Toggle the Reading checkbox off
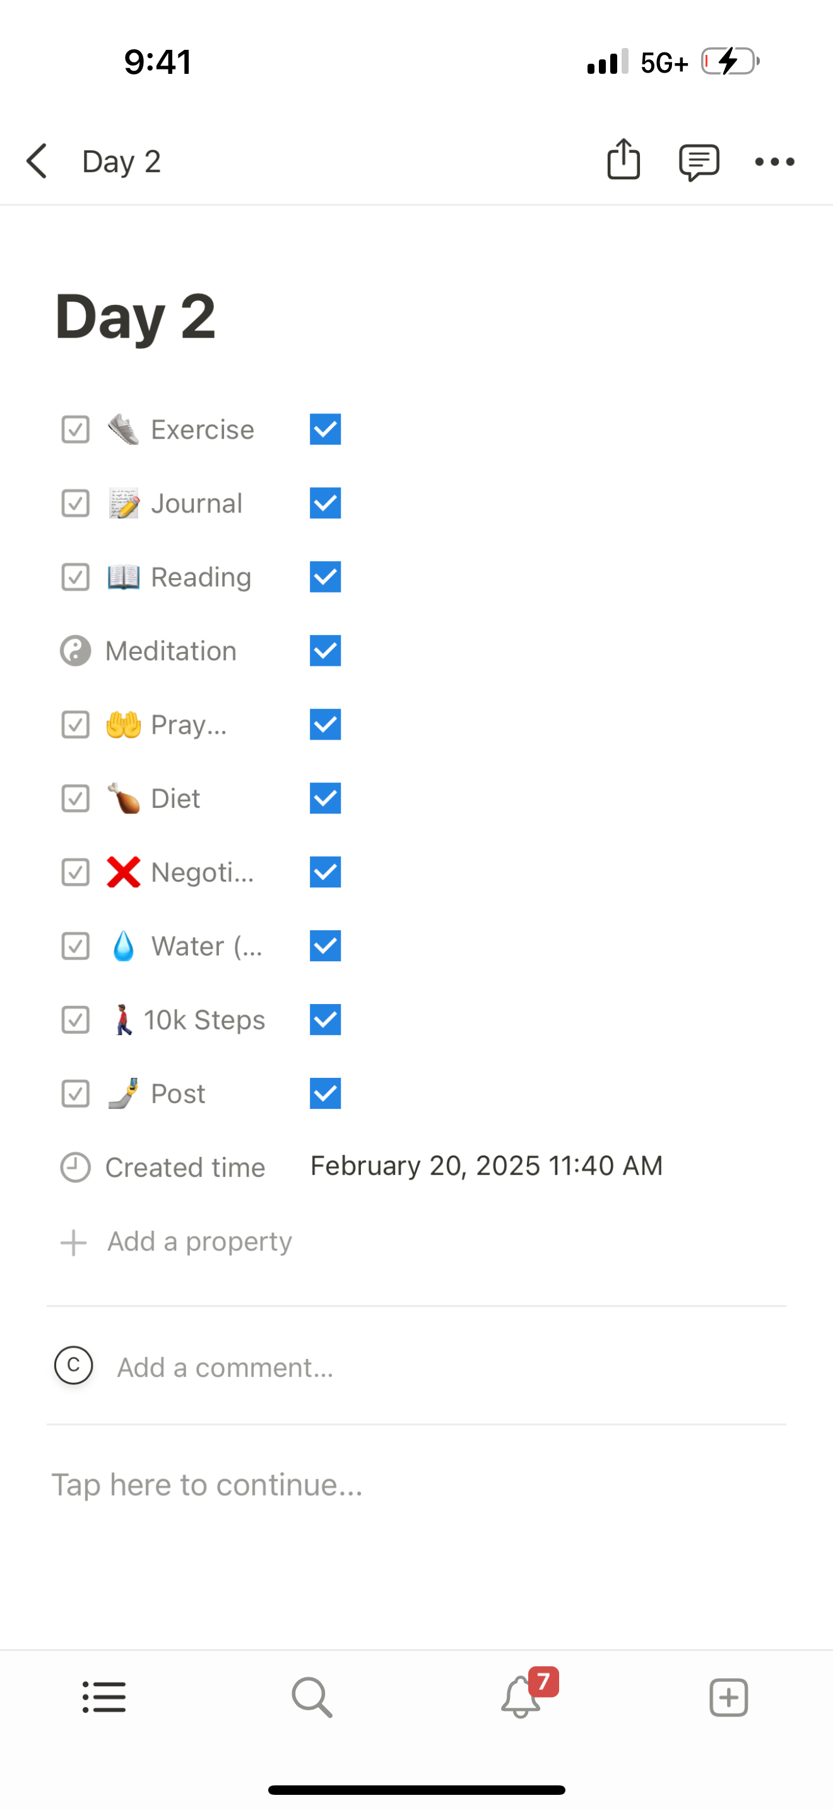833x1810 pixels. [325, 577]
